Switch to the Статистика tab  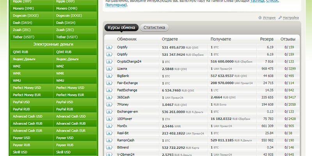pyautogui.click(x=154, y=28)
